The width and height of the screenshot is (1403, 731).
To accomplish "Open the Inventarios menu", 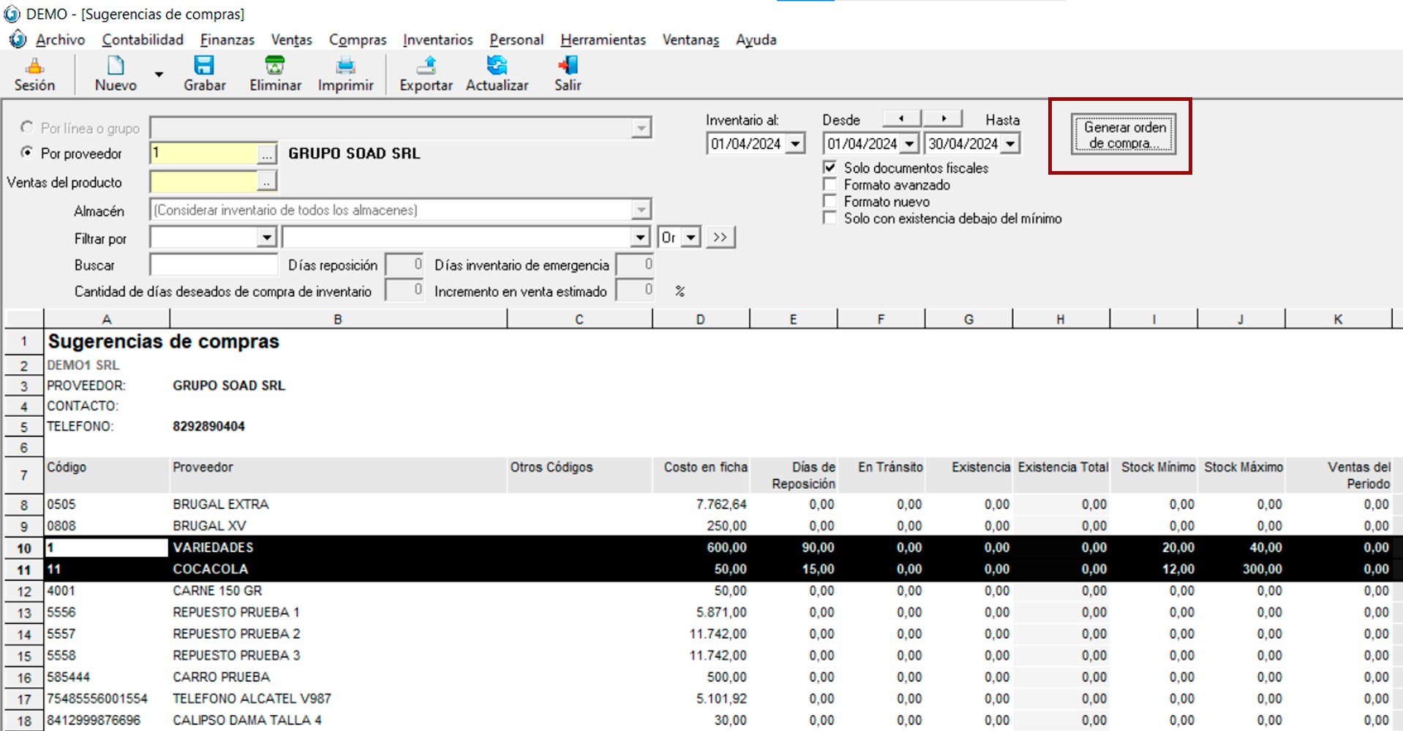I will click(437, 40).
